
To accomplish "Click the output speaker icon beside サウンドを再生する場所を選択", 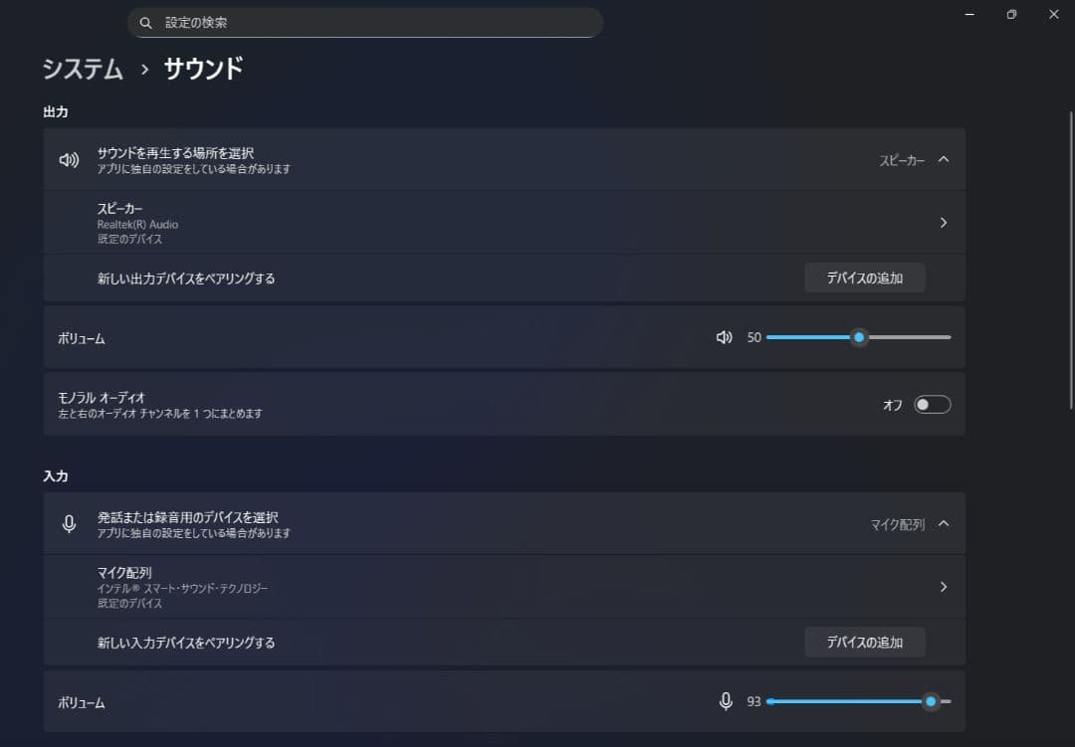I will coord(69,160).
